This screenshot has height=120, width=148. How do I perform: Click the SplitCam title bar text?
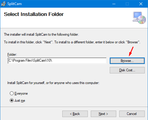pyautogui.click(x=15, y=4)
